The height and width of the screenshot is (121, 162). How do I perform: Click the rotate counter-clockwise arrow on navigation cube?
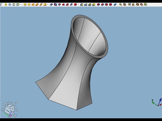[5, 104]
